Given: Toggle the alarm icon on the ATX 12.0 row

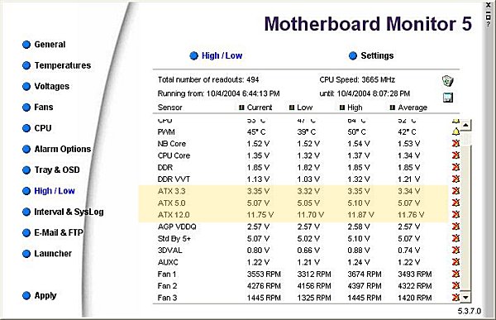Looking at the screenshot, I should click(455, 215).
